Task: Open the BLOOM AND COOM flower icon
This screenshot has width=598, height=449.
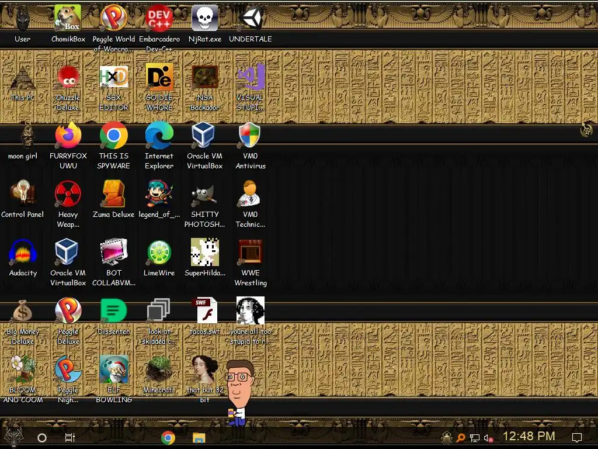Action: click(23, 369)
